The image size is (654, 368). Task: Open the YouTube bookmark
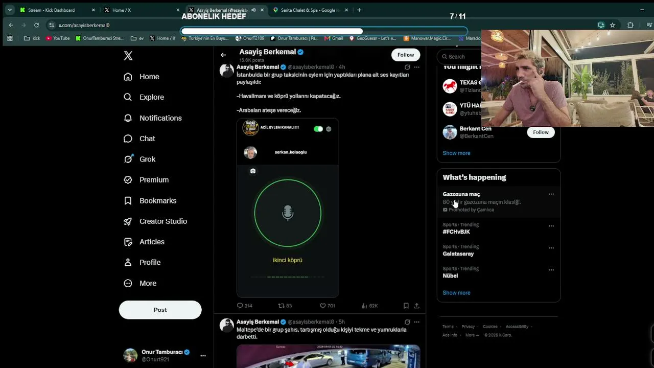point(58,38)
